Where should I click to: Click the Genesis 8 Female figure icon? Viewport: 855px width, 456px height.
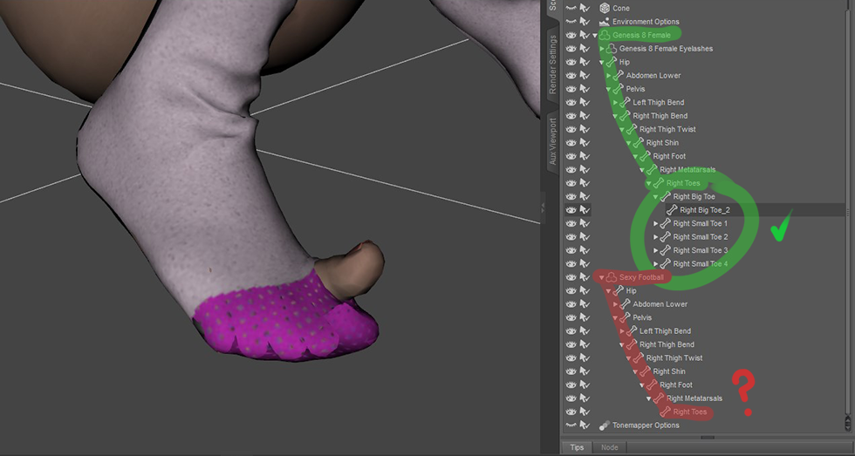coord(605,35)
